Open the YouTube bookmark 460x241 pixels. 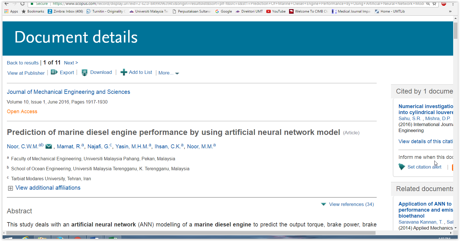(x=276, y=11)
